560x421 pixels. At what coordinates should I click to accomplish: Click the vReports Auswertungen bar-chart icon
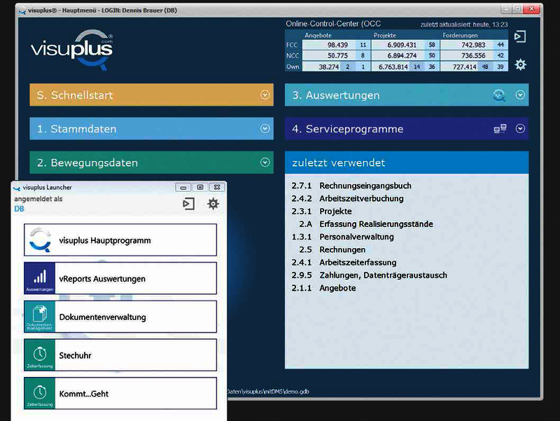40,278
